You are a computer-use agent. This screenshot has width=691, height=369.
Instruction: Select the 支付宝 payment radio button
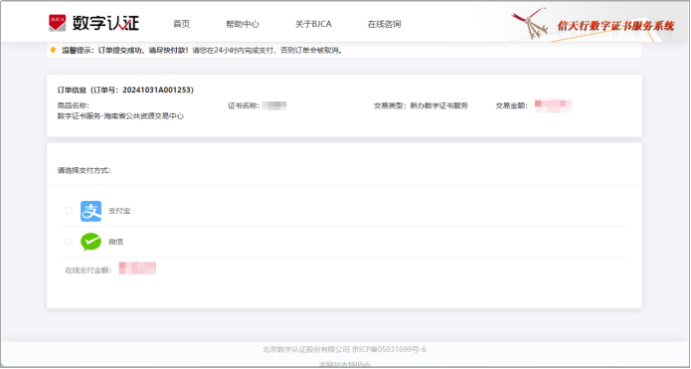tap(69, 211)
